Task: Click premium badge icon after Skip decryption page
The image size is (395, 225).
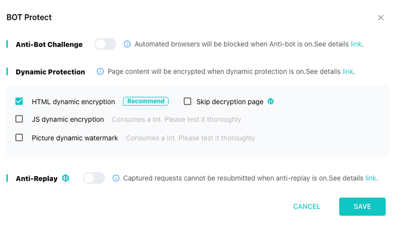Action: tap(271, 102)
